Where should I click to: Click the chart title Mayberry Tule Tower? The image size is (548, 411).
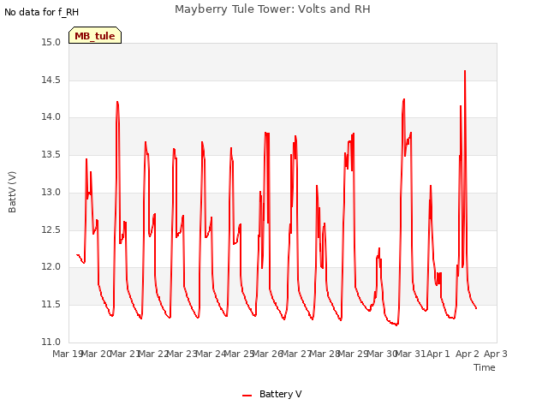(x=272, y=9)
